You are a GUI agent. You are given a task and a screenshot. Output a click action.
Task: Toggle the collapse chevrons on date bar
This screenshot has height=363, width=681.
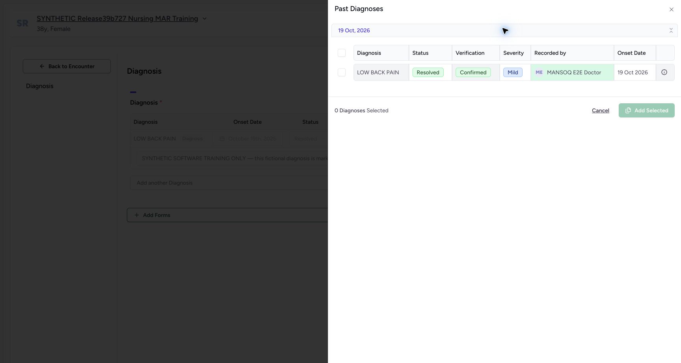coord(671,30)
